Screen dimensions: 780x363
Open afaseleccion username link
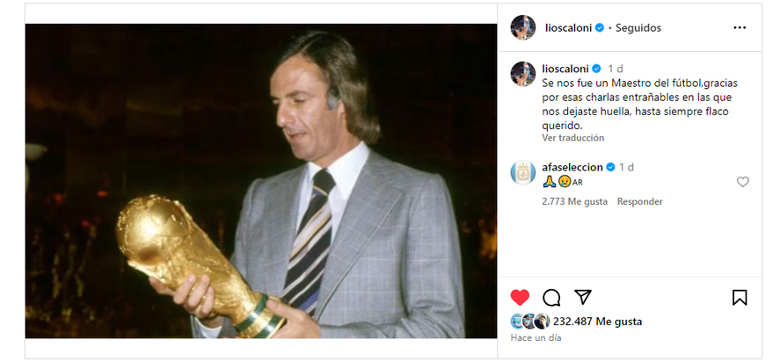[572, 167]
